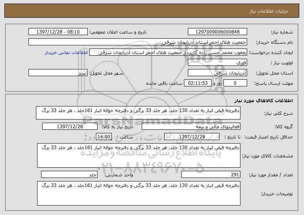Viewport: 304px width, 215px height.
Task: Click the time field showing 14:00
Action: click(104, 137)
